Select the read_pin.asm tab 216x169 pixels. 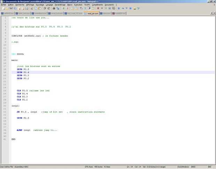click(92, 13)
